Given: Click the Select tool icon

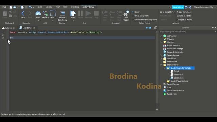Looking at the screenshot, I should [x=53, y=13].
